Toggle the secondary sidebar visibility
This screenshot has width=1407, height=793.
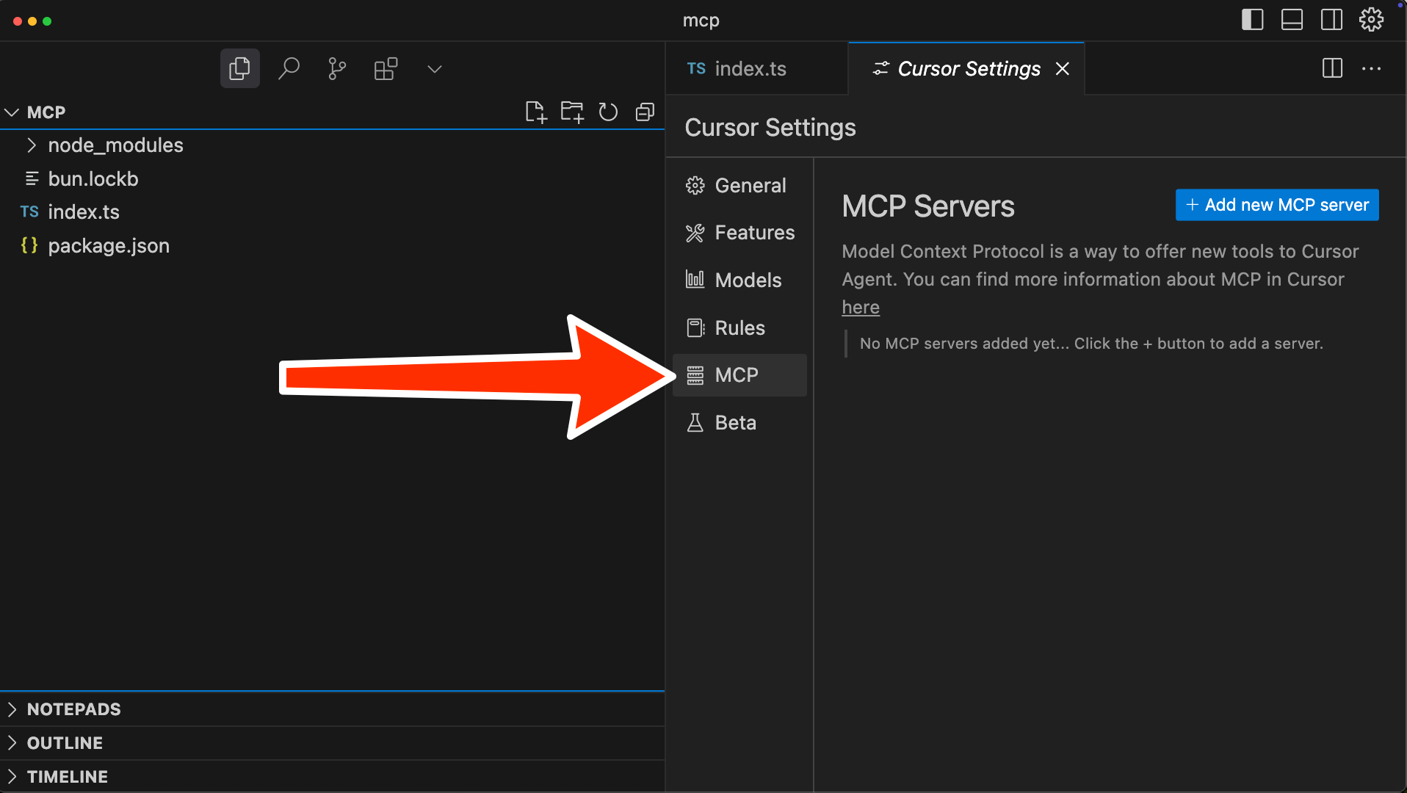click(1331, 20)
